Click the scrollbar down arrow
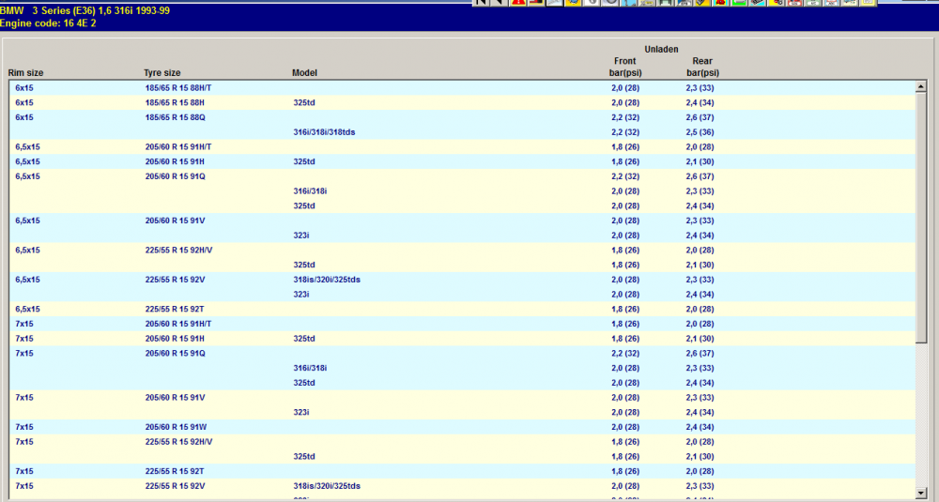Screen dimensions: 939x502 click(x=921, y=494)
